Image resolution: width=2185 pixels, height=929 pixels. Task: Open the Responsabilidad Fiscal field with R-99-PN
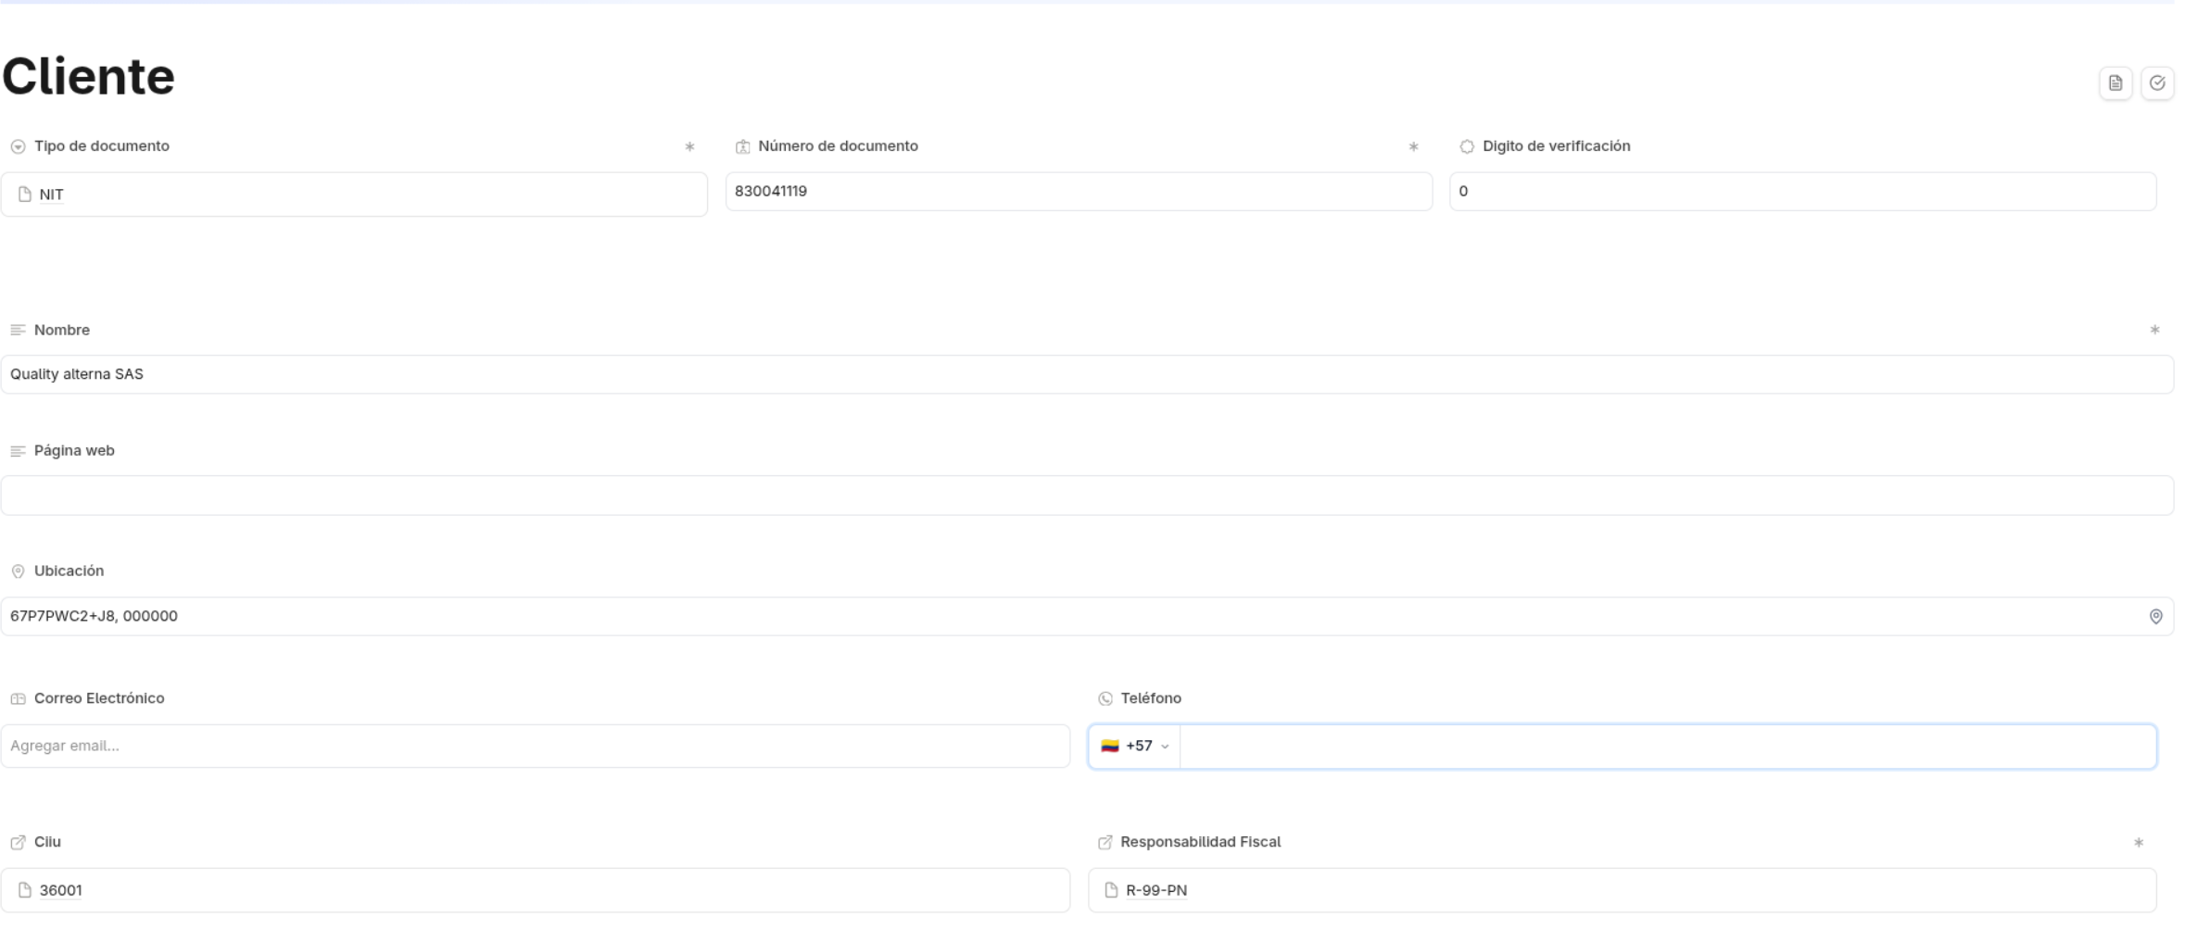1622,890
